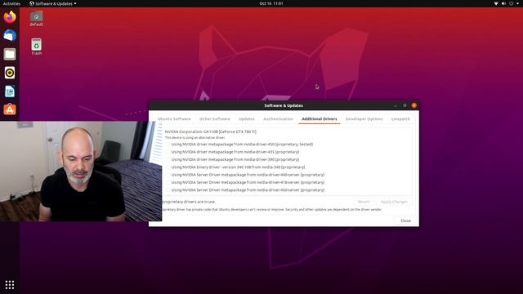Select the Additional Drivers tab
This screenshot has width=523, height=294.
pos(320,119)
